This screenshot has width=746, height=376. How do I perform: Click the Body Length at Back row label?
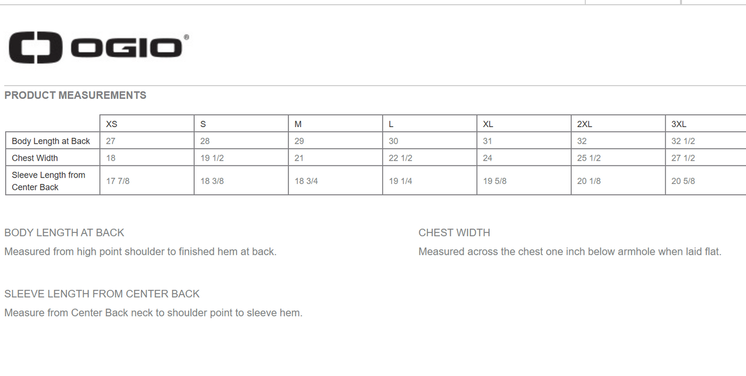[51, 141]
